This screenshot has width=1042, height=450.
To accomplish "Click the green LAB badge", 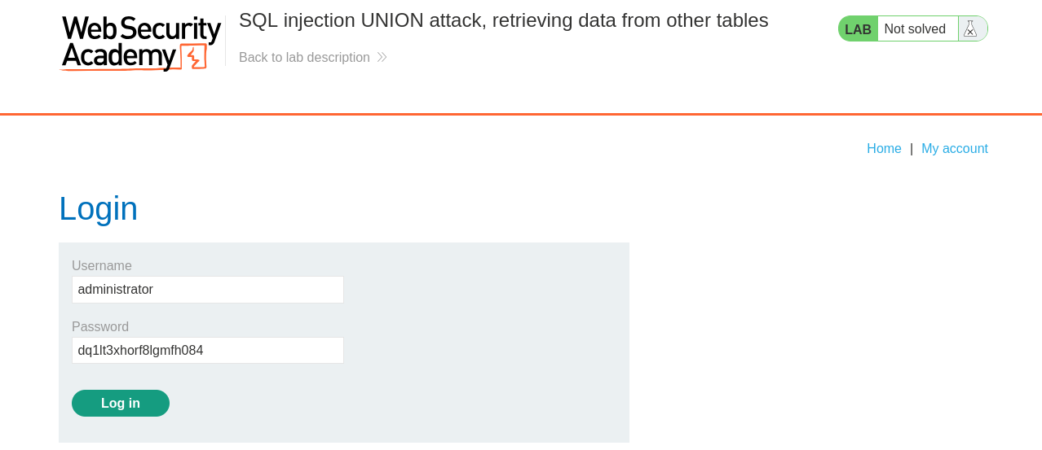I will click(x=858, y=29).
